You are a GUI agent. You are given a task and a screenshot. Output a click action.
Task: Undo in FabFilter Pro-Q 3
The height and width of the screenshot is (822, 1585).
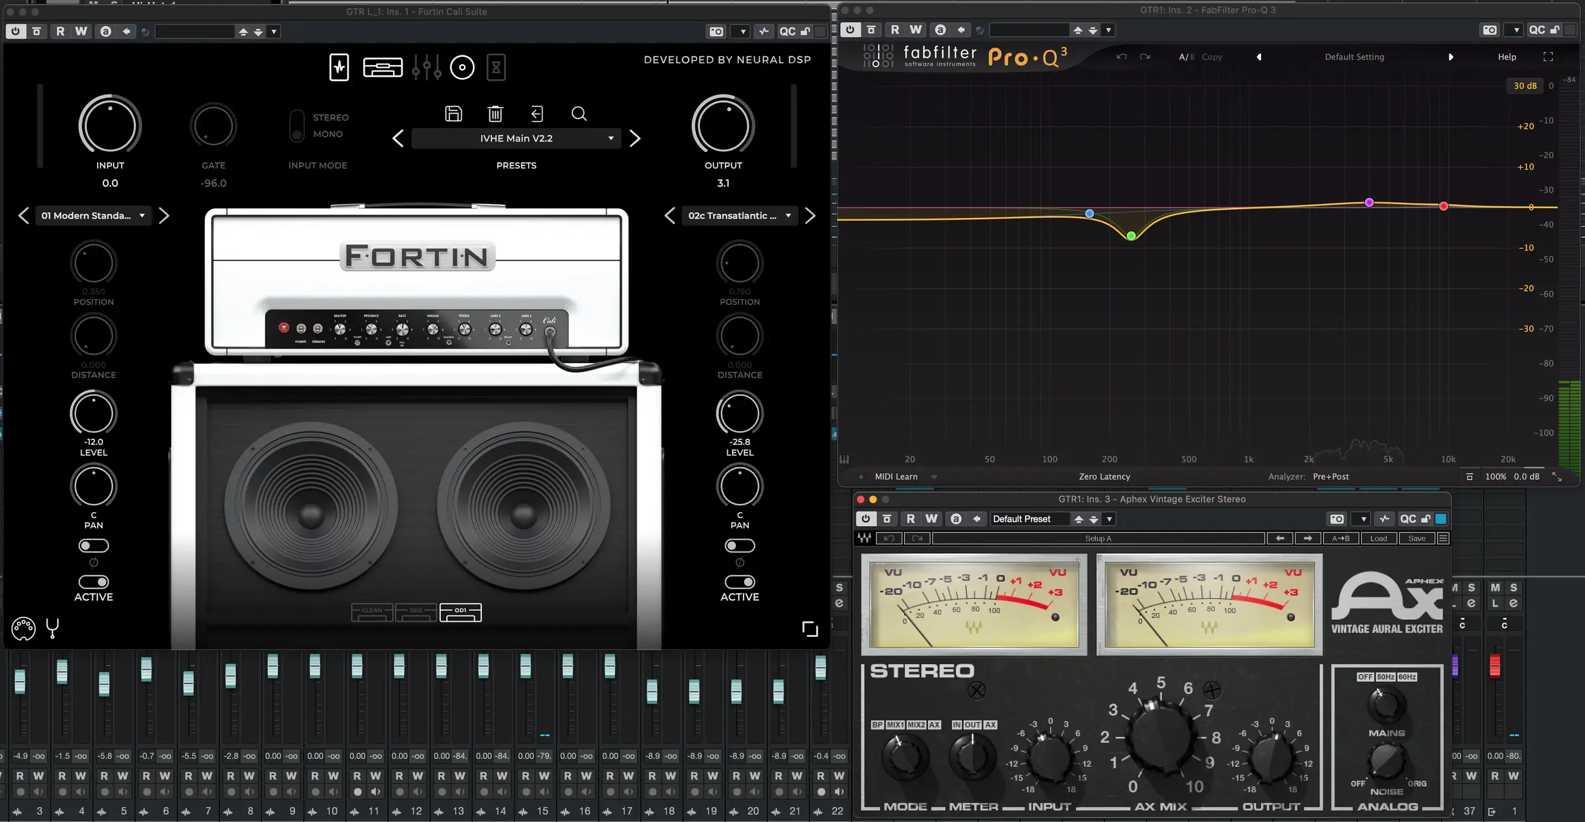click(x=1122, y=57)
